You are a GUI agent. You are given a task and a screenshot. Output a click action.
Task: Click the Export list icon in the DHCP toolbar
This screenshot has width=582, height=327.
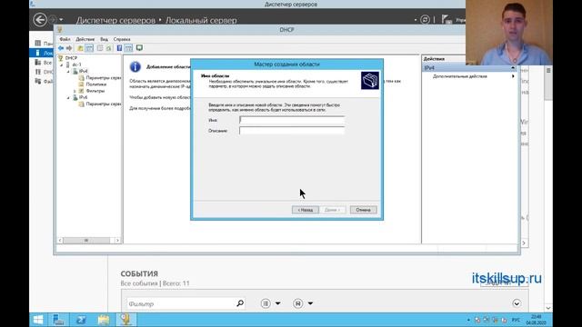(109, 48)
